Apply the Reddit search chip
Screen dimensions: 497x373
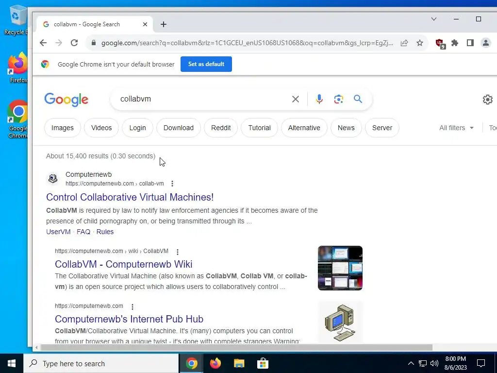tap(221, 128)
